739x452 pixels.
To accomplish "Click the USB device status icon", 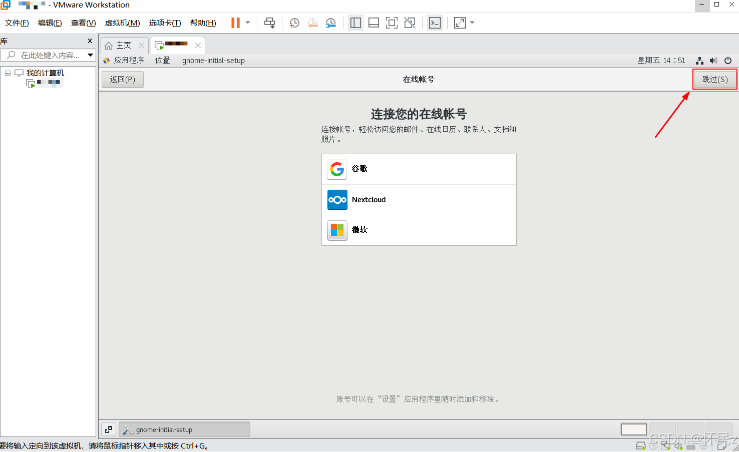I will click(691, 445).
